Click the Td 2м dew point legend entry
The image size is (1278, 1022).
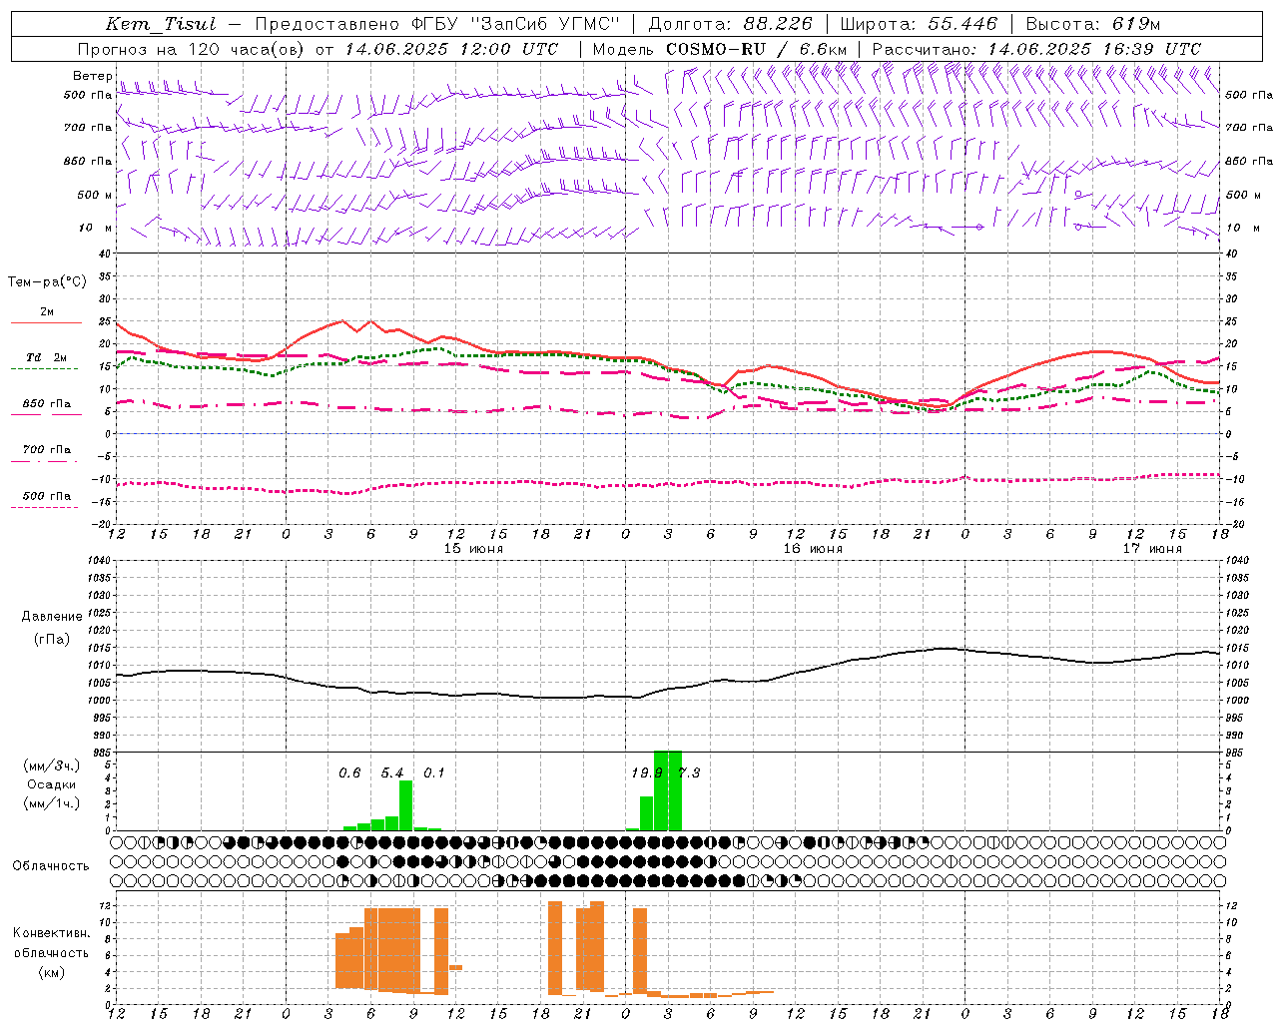tap(47, 357)
